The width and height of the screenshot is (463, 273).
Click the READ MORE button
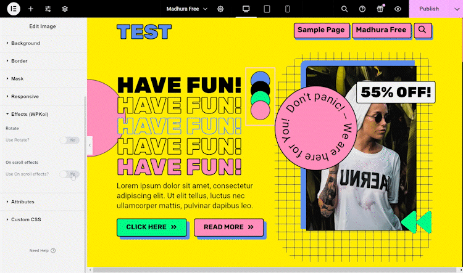point(228,227)
